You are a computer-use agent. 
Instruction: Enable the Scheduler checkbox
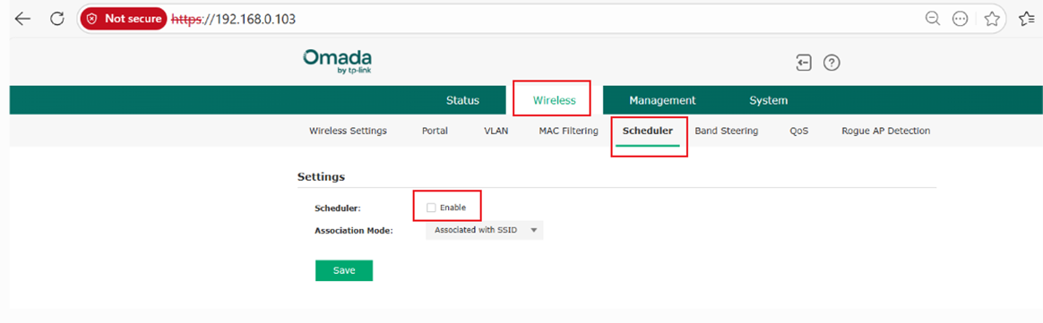tap(431, 208)
